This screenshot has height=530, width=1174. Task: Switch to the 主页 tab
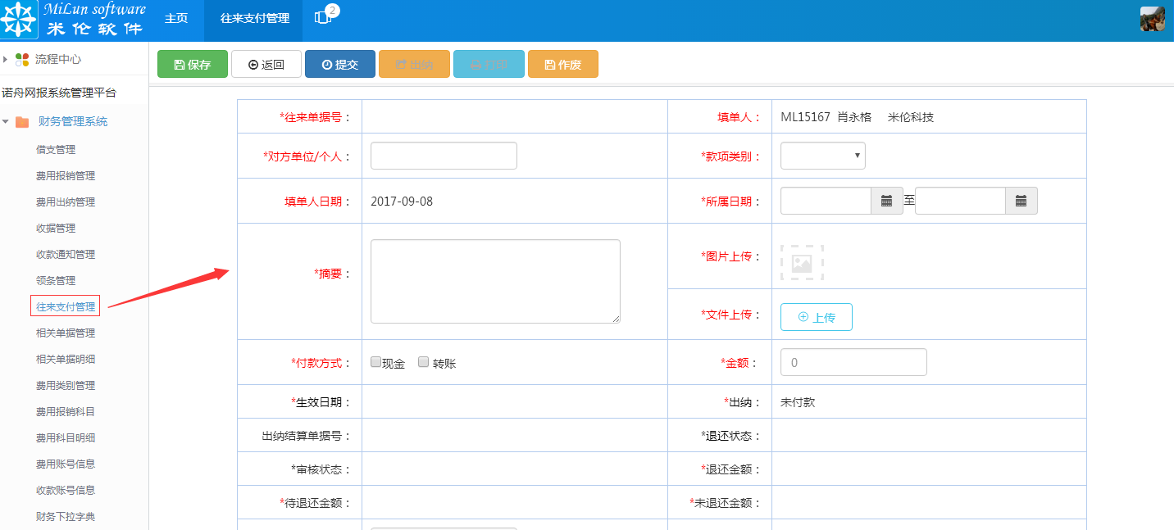(177, 17)
